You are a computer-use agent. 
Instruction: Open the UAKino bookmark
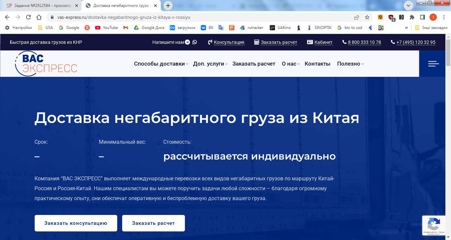280,28
